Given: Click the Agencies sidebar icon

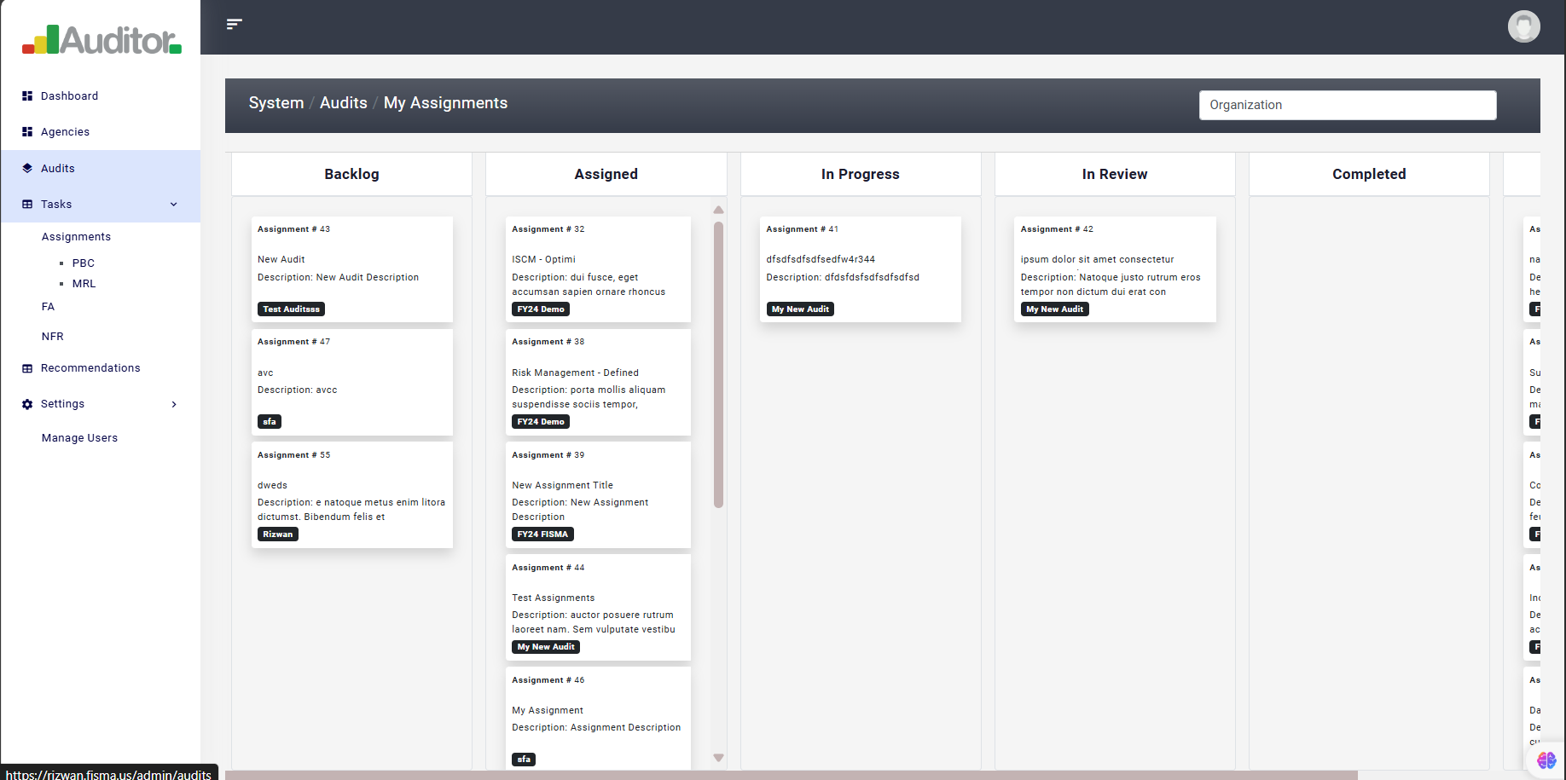Looking at the screenshot, I should click(27, 132).
